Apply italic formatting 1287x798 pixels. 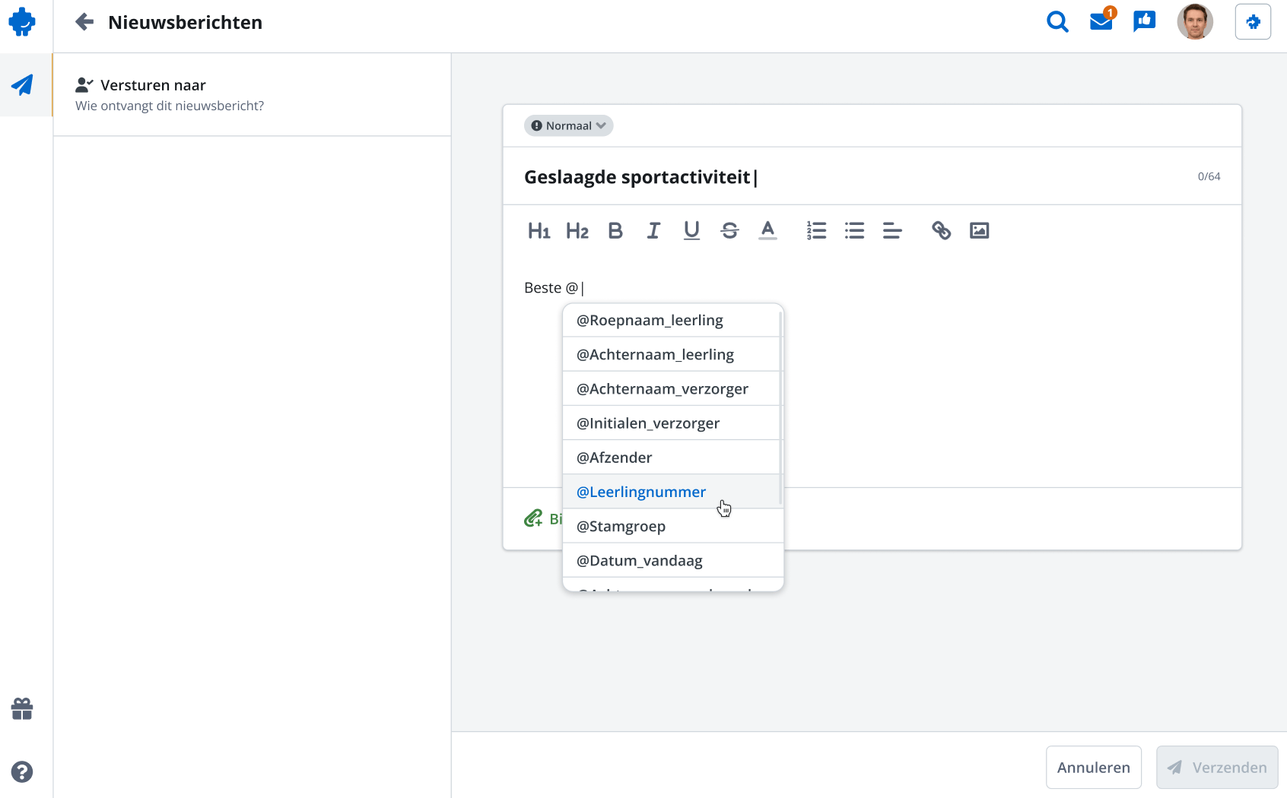[653, 230]
